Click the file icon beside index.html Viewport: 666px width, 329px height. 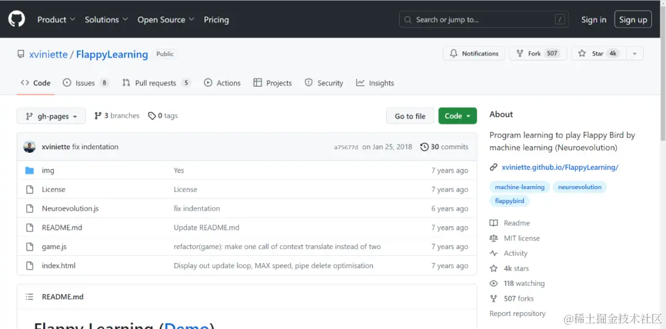tap(30, 266)
